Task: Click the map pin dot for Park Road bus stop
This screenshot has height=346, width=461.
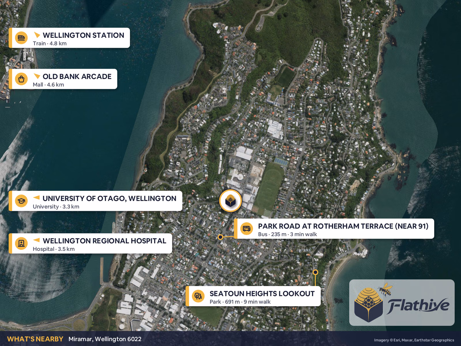Action: coord(220,237)
